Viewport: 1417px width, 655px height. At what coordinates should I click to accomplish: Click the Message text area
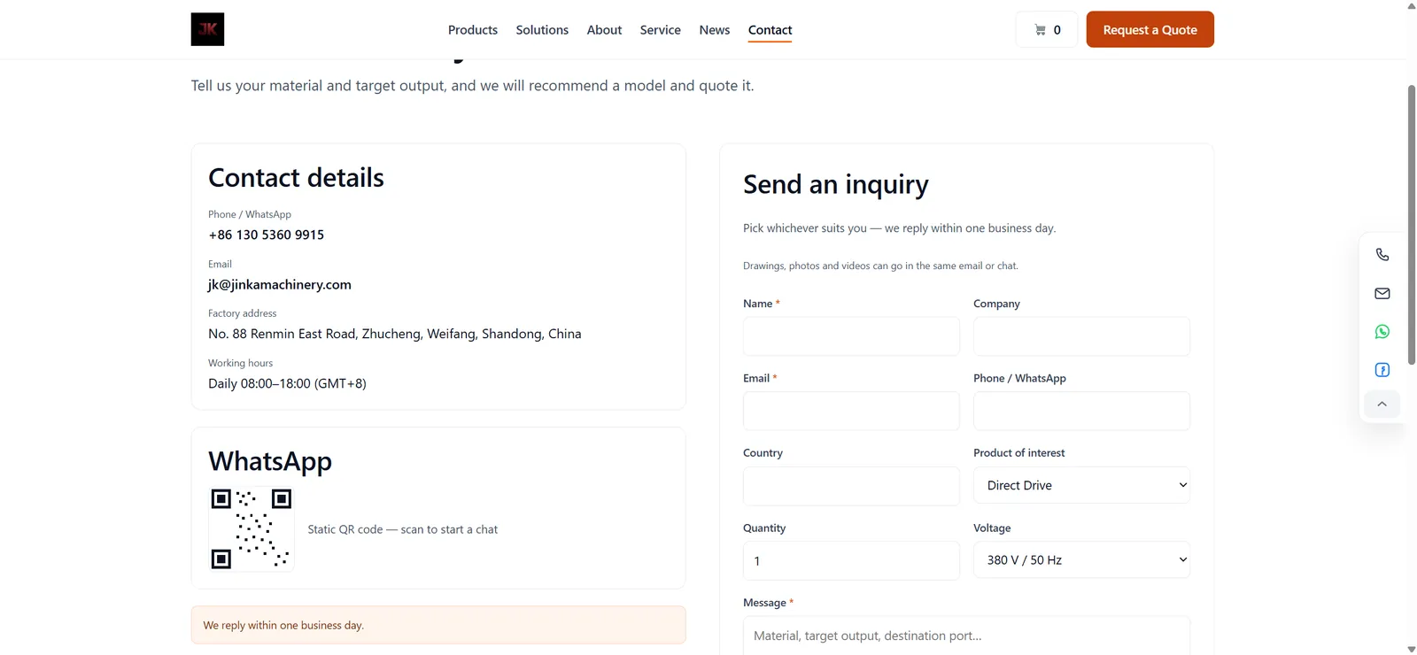[x=966, y=636]
